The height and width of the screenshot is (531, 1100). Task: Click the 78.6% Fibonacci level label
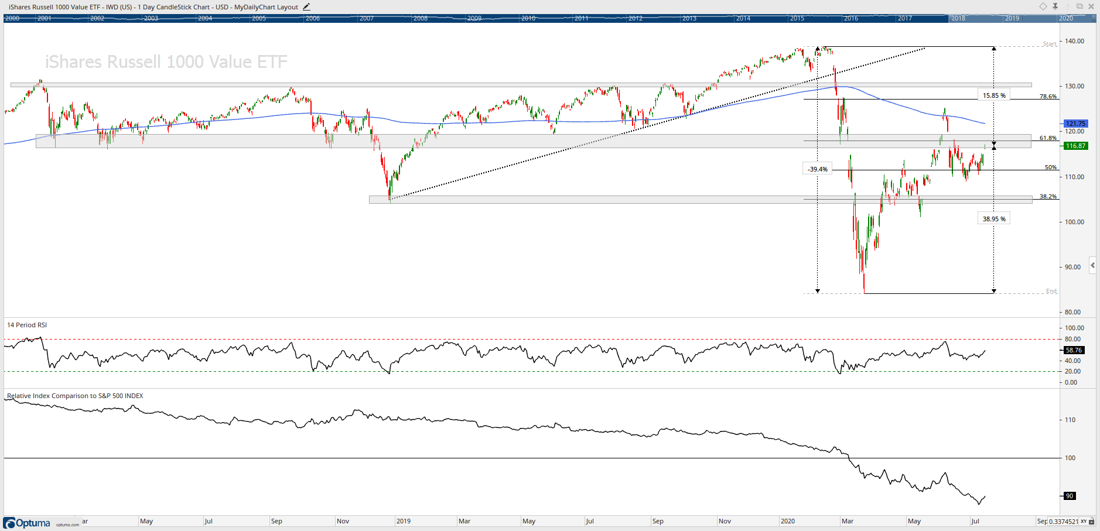tap(1048, 96)
